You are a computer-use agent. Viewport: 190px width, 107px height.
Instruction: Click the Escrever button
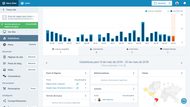(161, 3)
